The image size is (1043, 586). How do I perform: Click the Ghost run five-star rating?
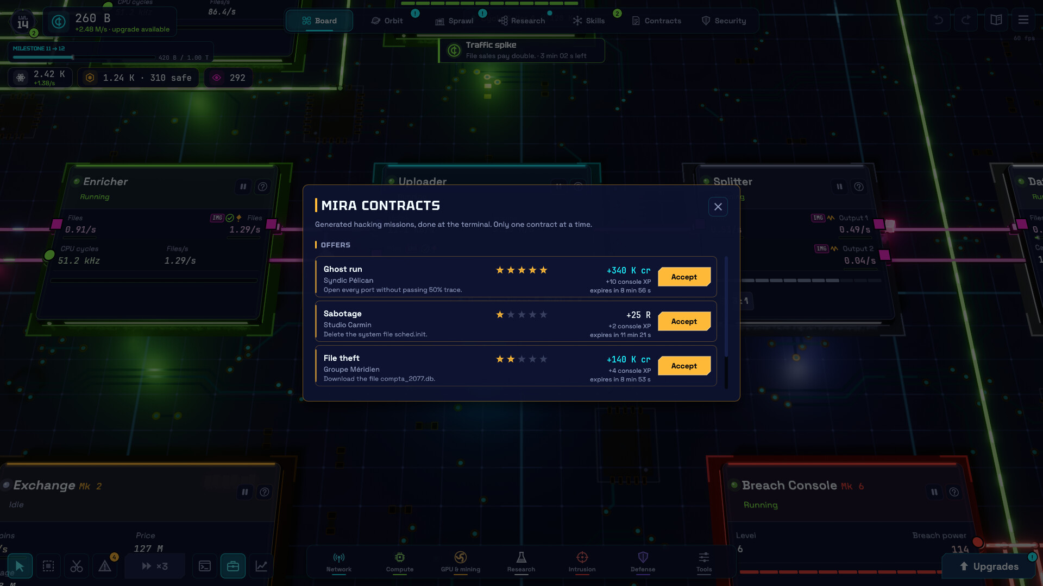521,270
